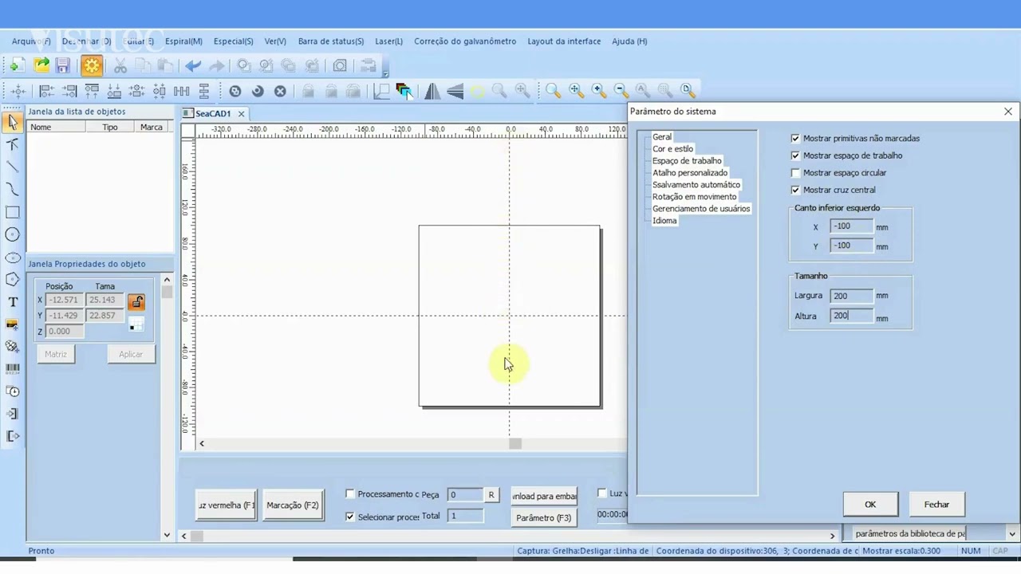Click the zoom to page magnifier icon
Screen dimensions: 1021x574
tap(687, 91)
